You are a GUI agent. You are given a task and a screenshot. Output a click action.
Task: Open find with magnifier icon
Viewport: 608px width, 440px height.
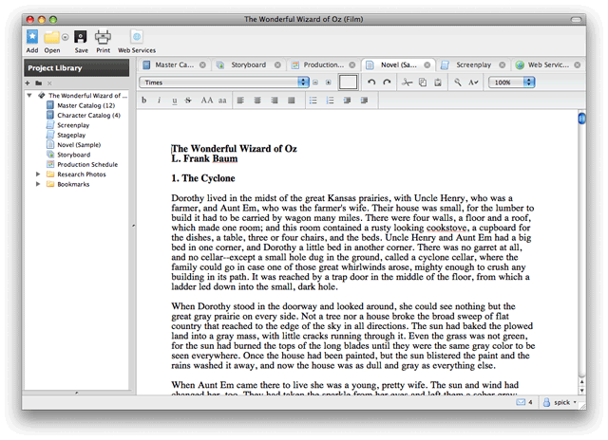coord(458,82)
